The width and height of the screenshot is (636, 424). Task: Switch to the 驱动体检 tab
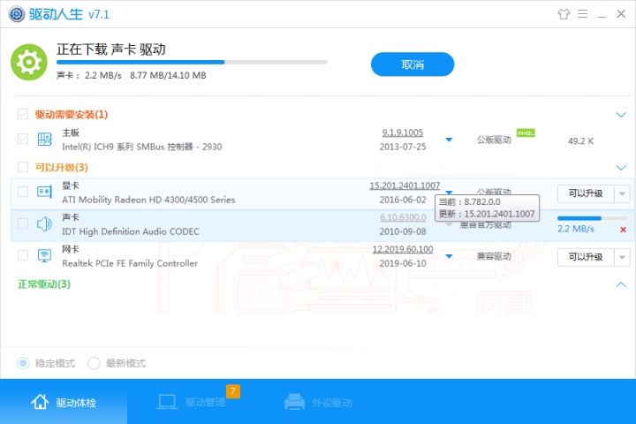coord(64,402)
